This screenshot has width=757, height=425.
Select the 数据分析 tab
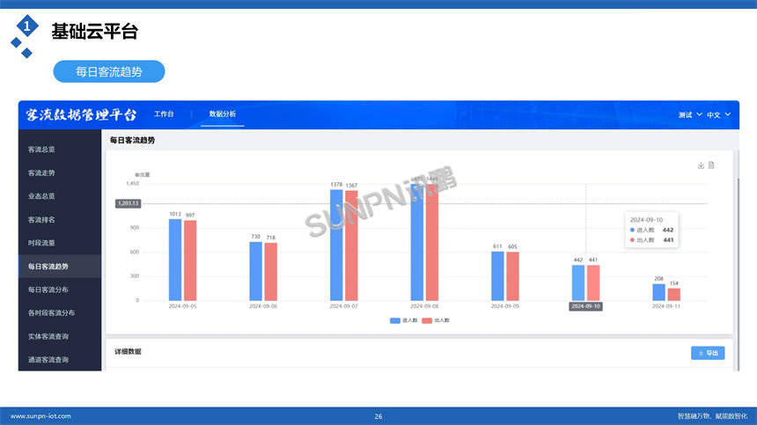tap(222, 114)
